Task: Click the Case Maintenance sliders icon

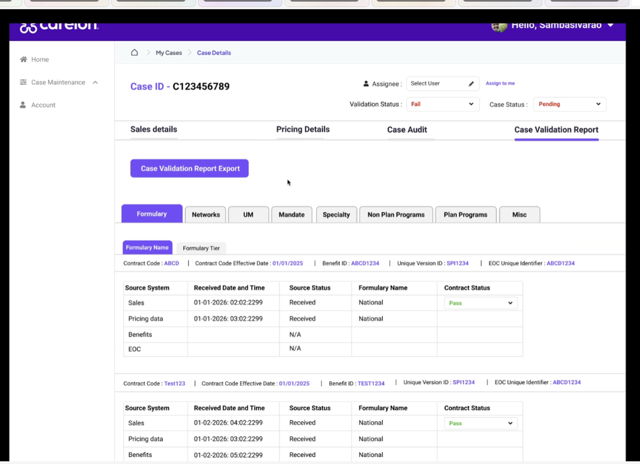Action: [x=23, y=82]
